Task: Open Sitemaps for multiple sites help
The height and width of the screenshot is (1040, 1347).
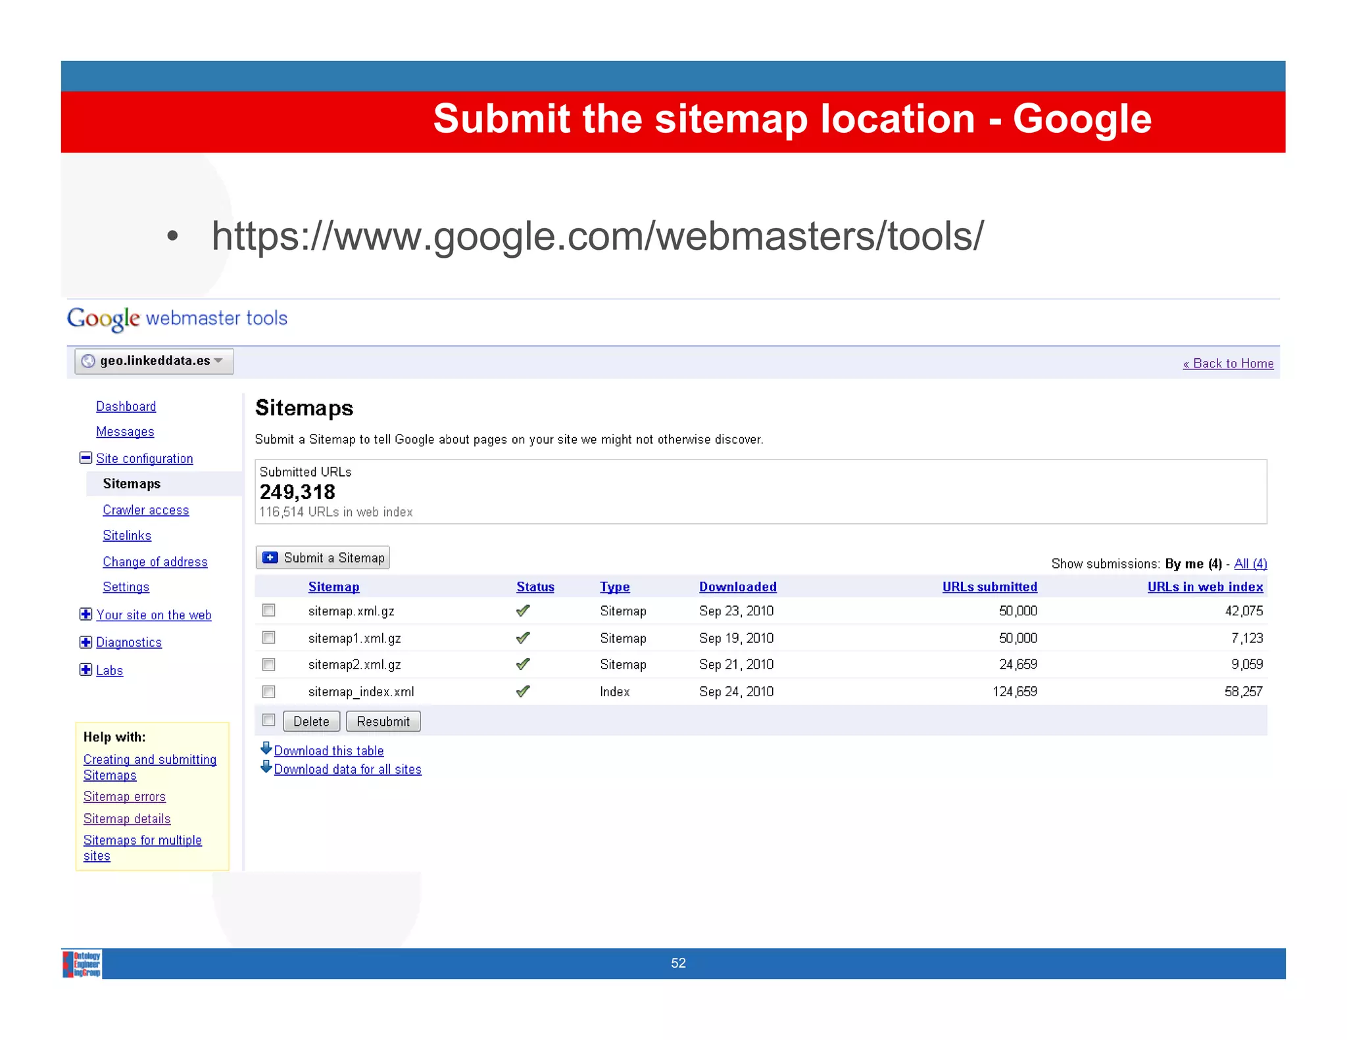Action: point(143,848)
